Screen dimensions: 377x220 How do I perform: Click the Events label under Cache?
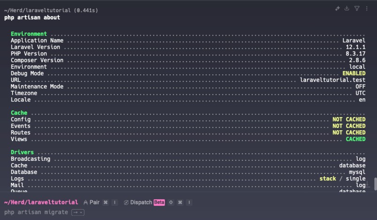click(x=21, y=126)
